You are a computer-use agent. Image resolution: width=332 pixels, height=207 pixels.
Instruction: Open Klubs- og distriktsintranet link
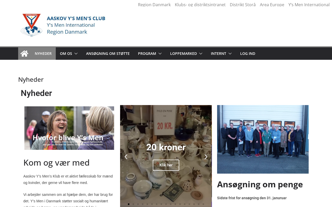pos(200,4)
